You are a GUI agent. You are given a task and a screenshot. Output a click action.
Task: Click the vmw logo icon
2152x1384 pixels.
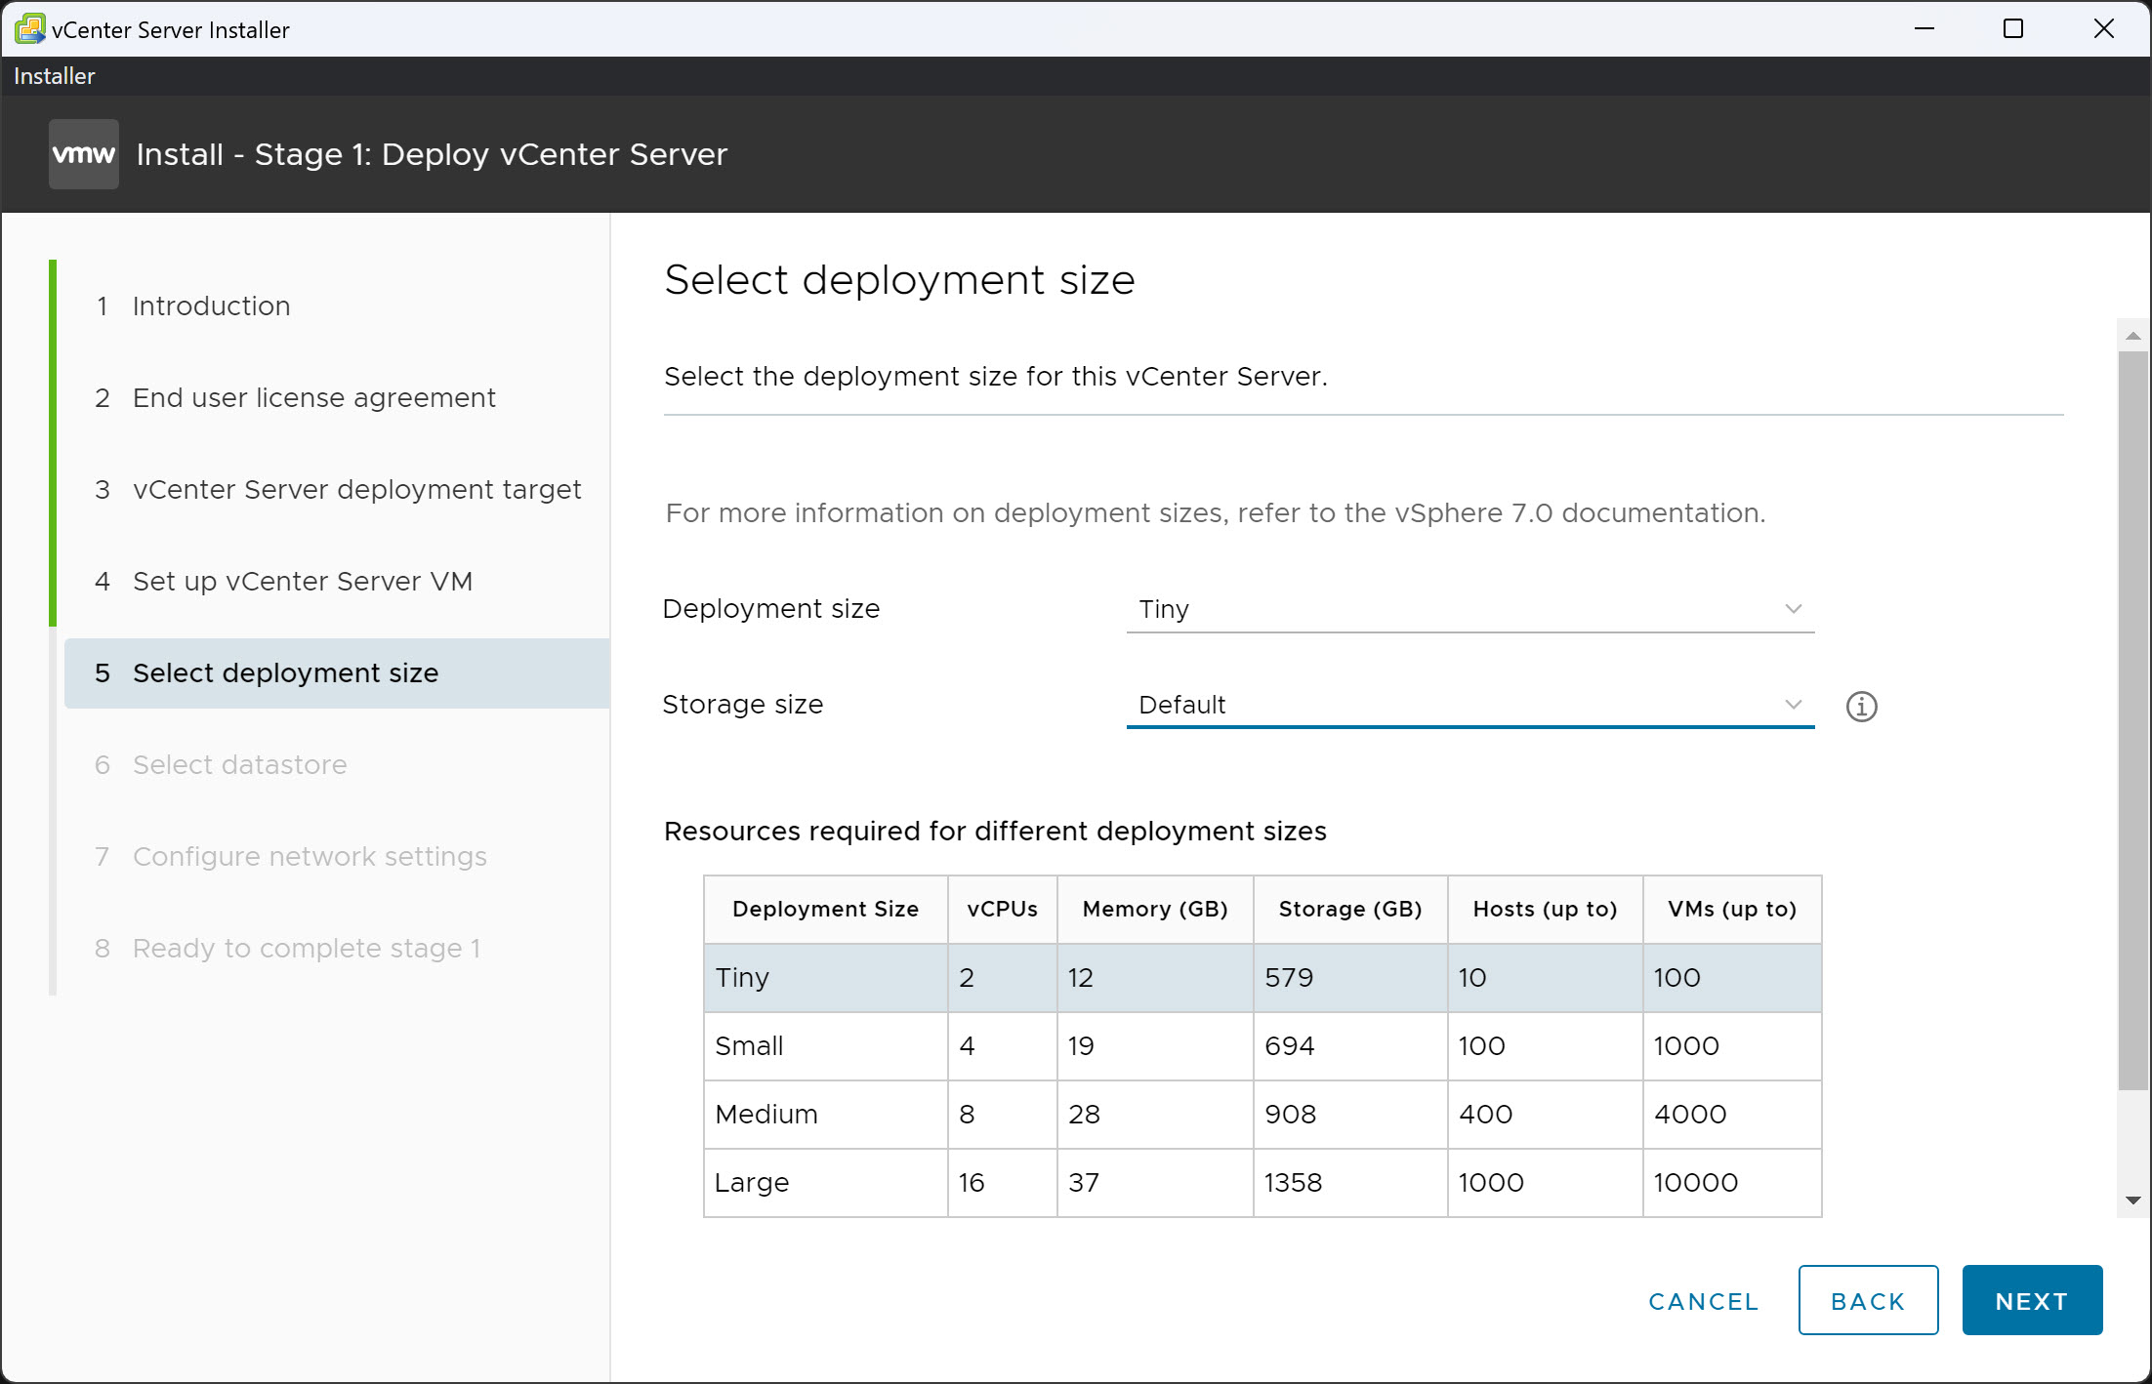click(83, 153)
